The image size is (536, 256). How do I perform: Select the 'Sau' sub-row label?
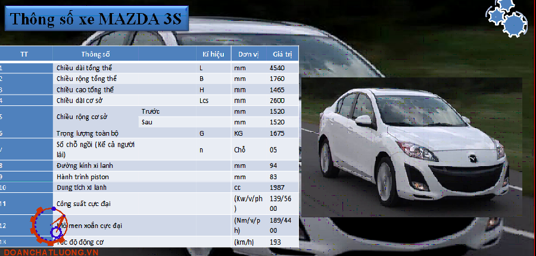tap(147, 122)
